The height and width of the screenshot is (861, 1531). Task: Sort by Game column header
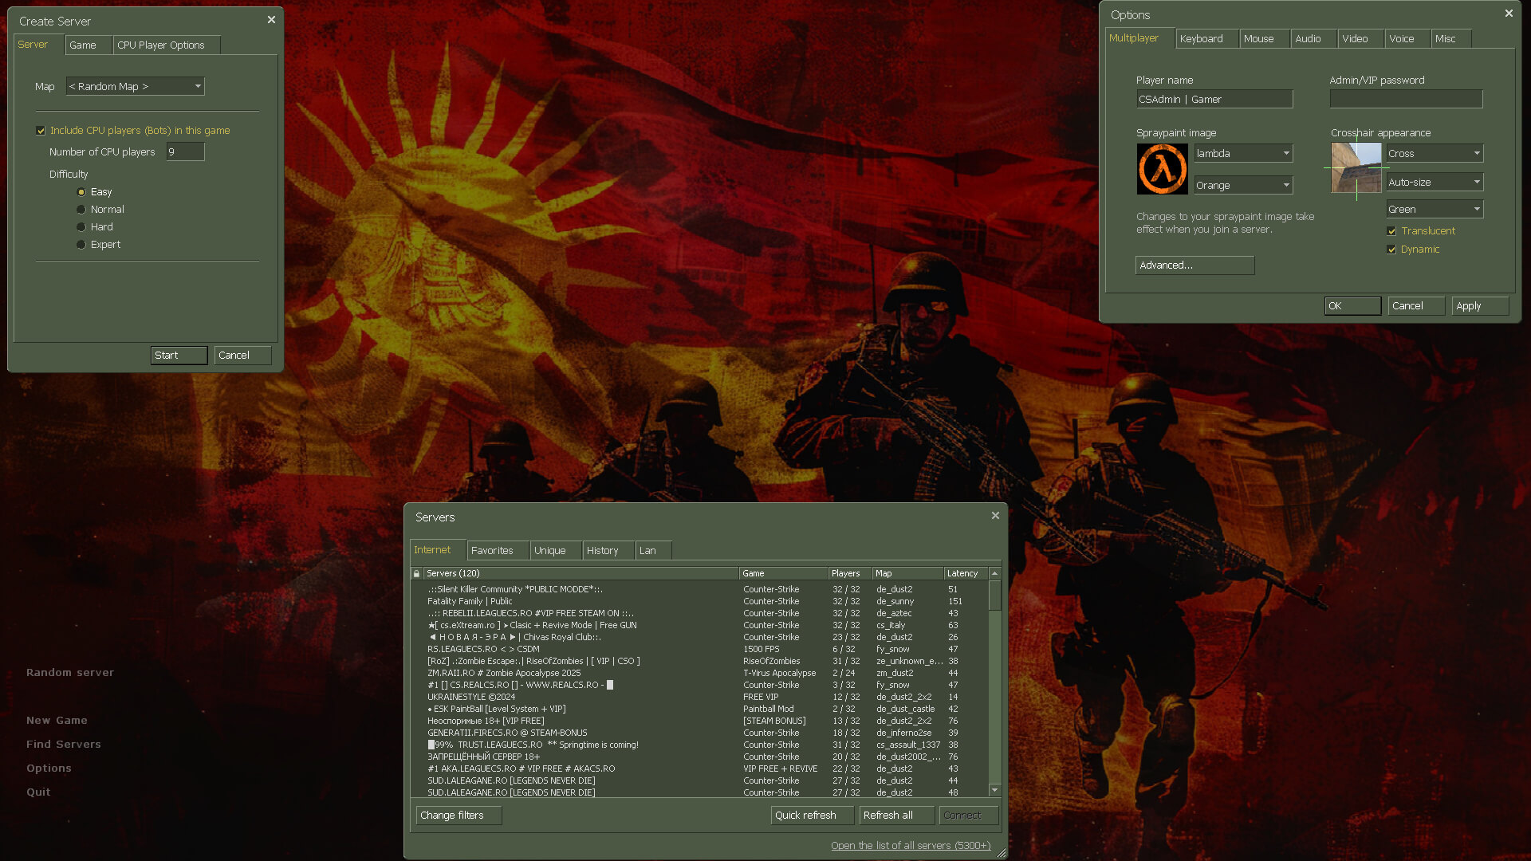(x=783, y=573)
